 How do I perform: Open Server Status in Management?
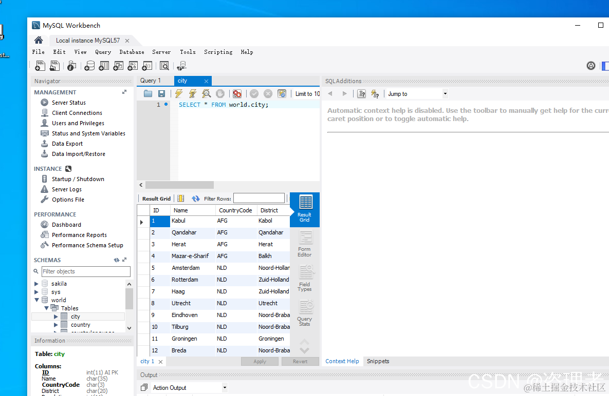[x=69, y=103]
